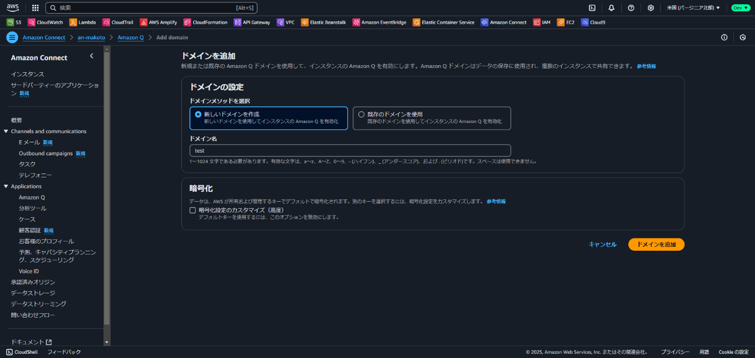Open the notifications bell
This screenshot has width=755, height=358.
pos(611,8)
